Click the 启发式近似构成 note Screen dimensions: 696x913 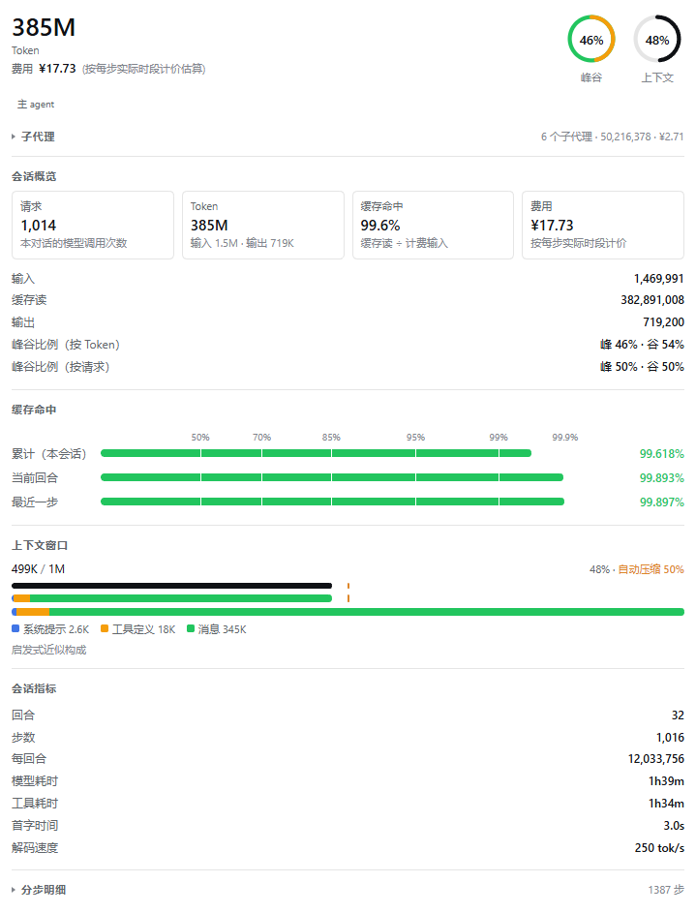(x=48, y=650)
